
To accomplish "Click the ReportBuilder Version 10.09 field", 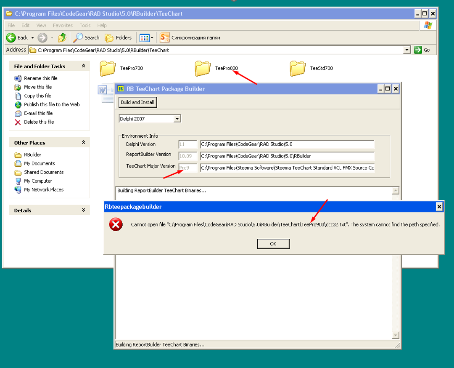I will click(187, 156).
